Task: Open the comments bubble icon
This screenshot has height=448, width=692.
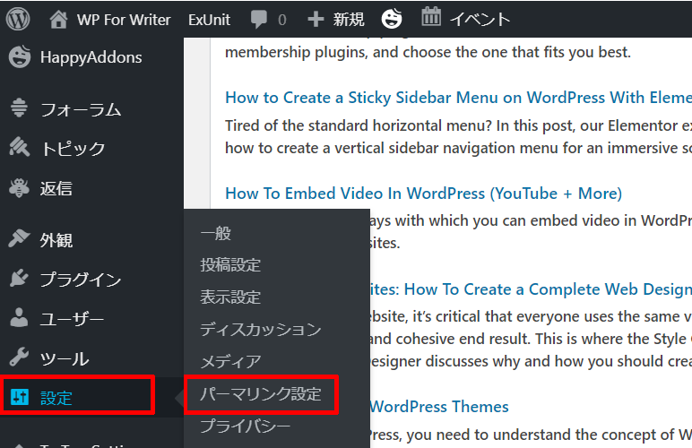Action: click(x=259, y=20)
